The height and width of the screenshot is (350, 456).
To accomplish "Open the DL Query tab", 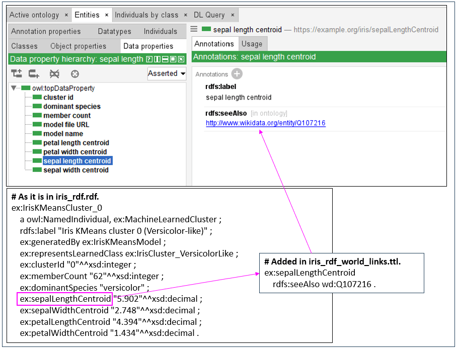I will click(209, 15).
